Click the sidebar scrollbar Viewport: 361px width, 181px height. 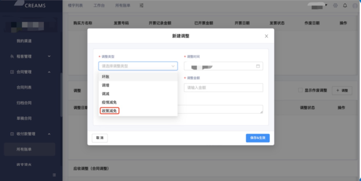(x=61, y=95)
